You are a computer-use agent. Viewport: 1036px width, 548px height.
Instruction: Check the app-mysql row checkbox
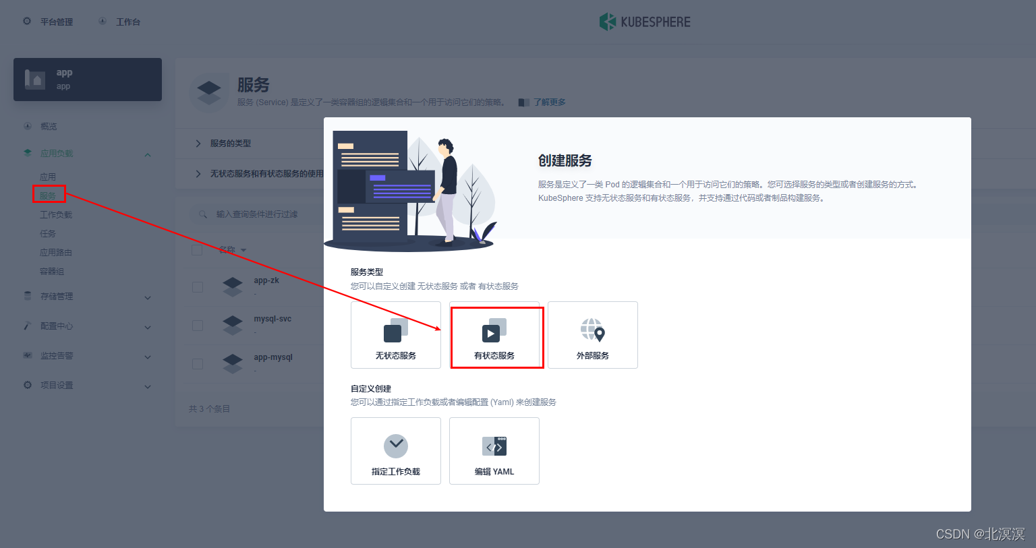click(198, 364)
